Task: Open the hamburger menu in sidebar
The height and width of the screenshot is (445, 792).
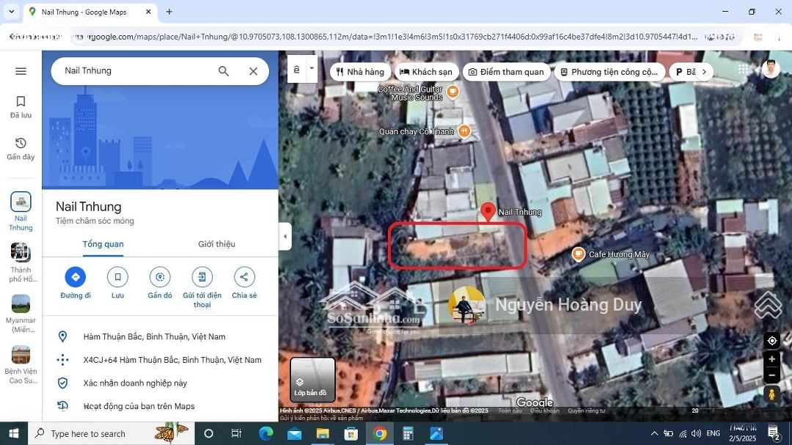Action: click(x=21, y=71)
